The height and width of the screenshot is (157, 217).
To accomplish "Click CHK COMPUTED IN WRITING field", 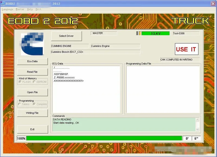I will point(180,60).
